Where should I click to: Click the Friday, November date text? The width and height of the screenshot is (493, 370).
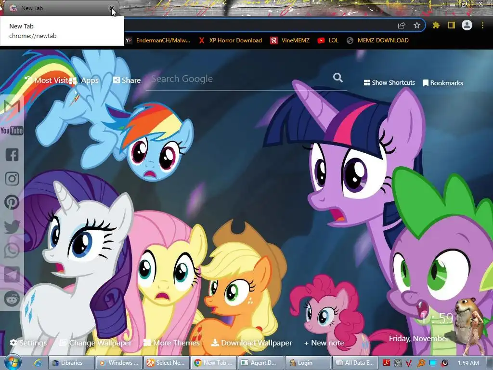[418, 339]
